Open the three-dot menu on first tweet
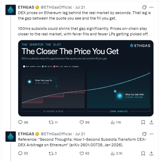This screenshot has width=161, height=161. pos(151,7)
